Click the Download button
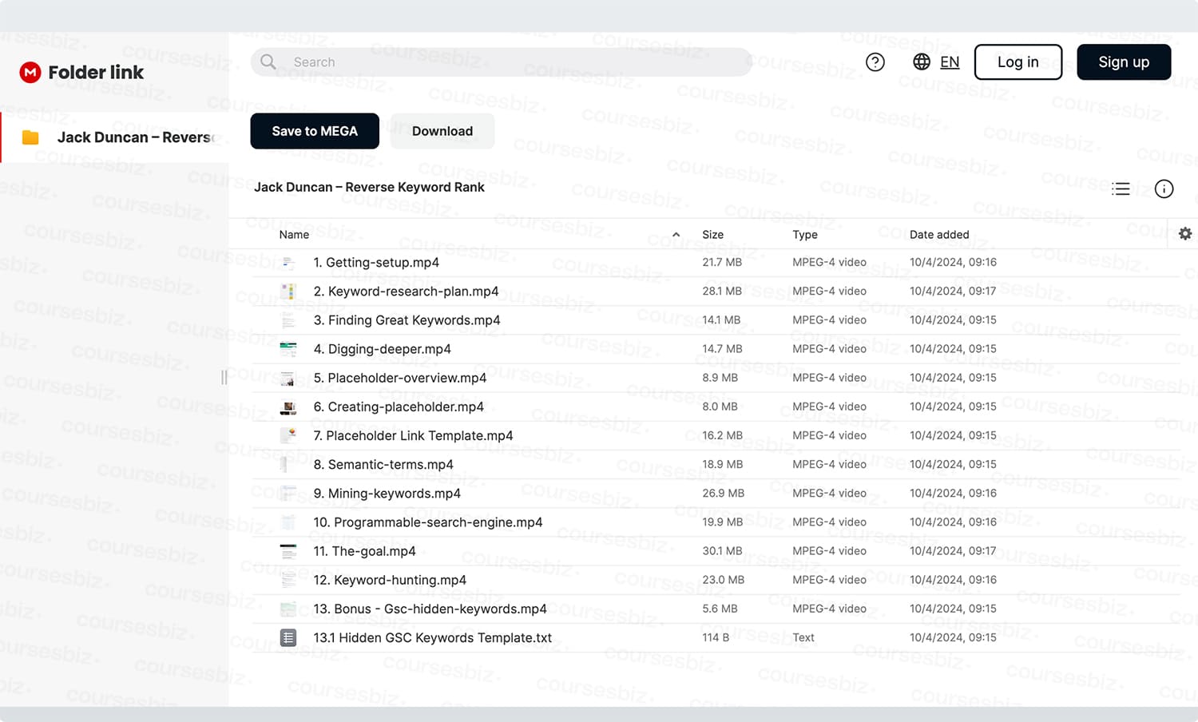The image size is (1198, 722). pos(442,131)
